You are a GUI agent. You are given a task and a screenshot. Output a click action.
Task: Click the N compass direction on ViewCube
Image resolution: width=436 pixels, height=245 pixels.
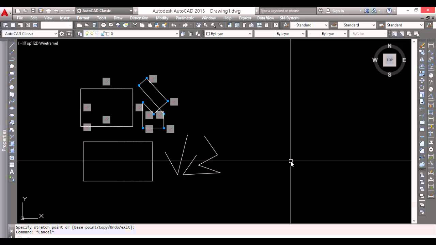[x=389, y=46]
